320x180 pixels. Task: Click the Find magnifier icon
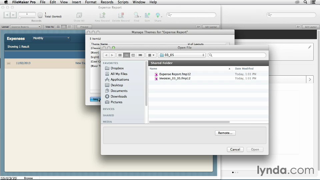pos(136,15)
